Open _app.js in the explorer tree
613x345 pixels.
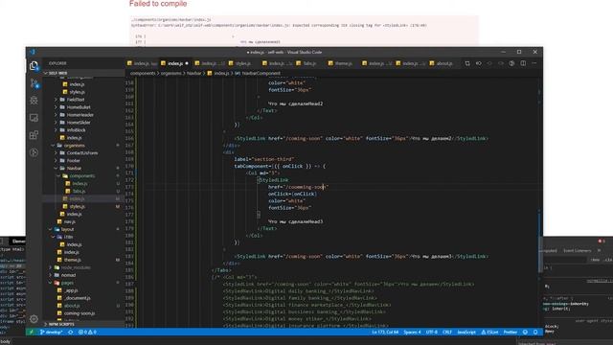click(71, 290)
